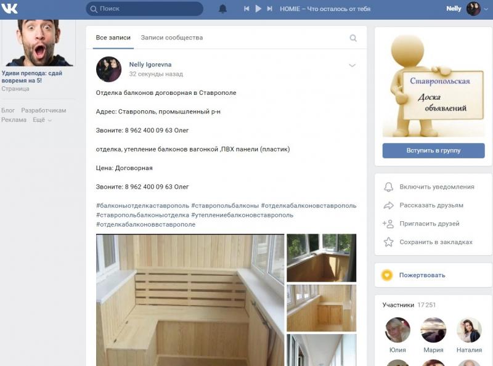Click the search field in header
493x366 pixels.
(x=145, y=9)
